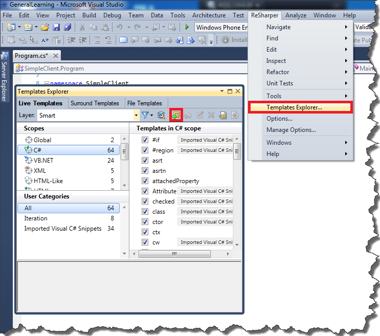
Task: Open the Templates Explorer window position dropdown
Action: (222, 92)
